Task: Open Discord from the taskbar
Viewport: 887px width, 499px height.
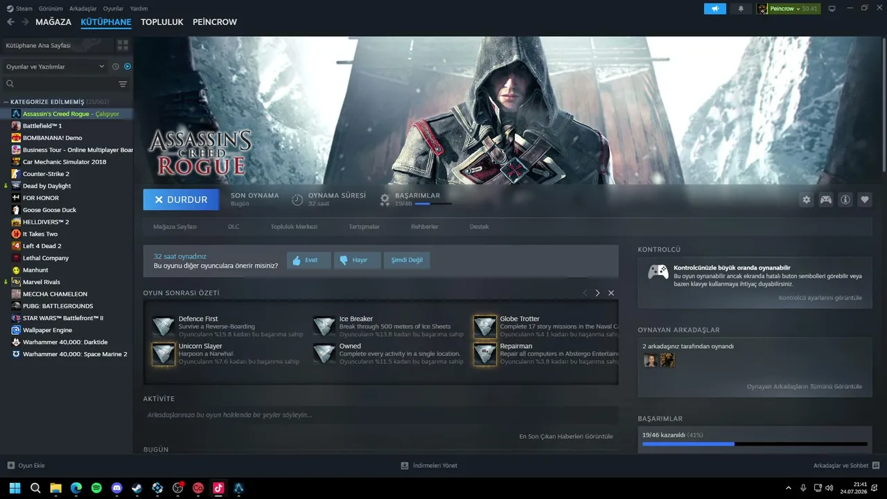Action: tap(116, 488)
